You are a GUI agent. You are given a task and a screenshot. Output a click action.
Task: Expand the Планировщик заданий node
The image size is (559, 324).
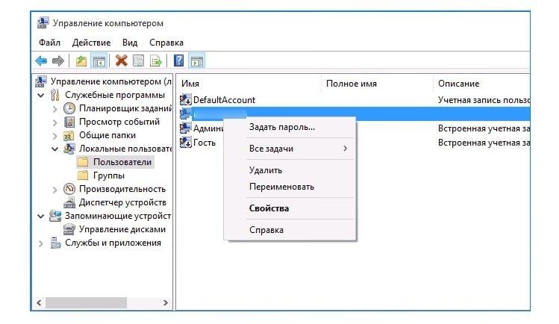click(55, 109)
